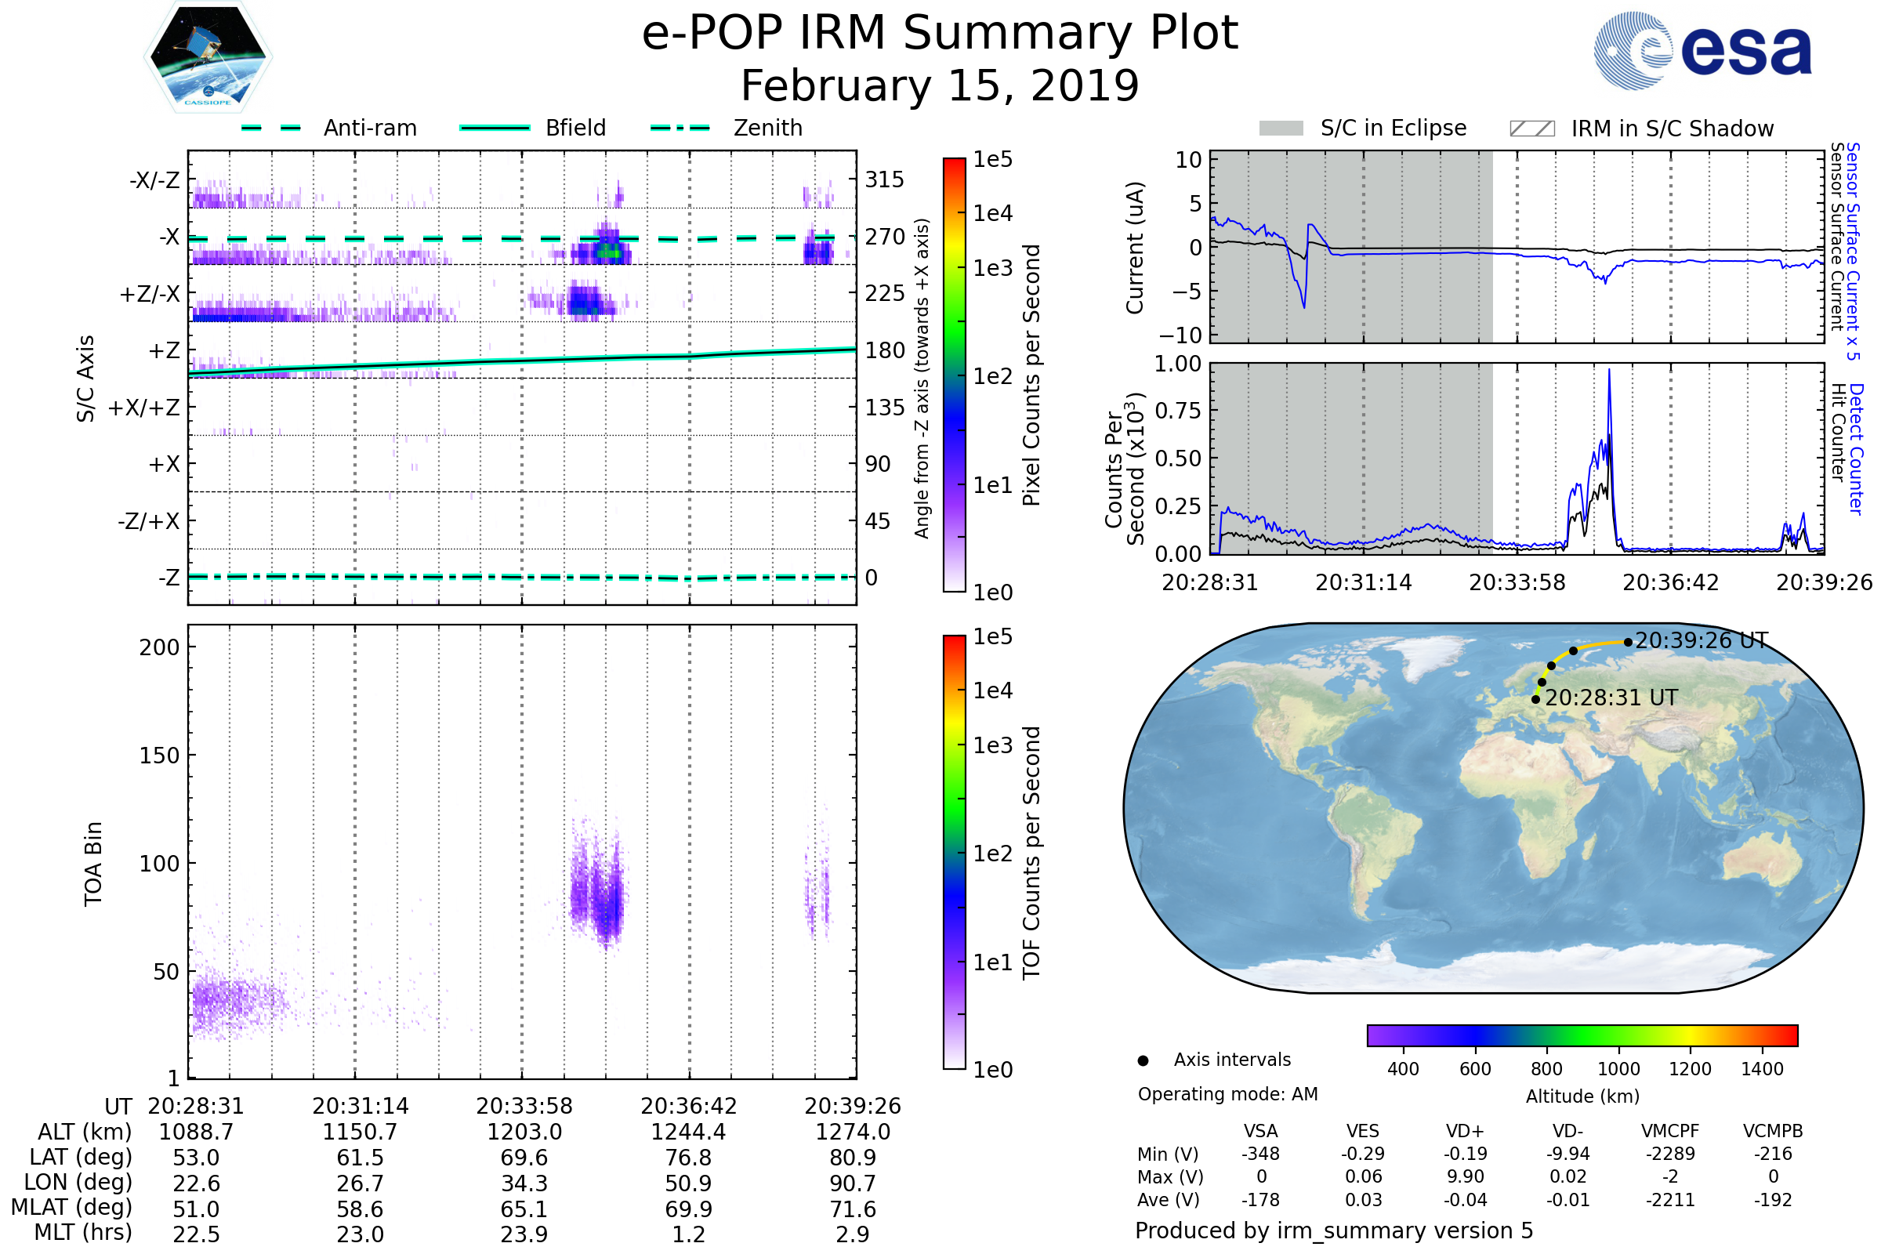1881x1254 pixels.
Task: Click the TOF Counts per Second colorbar
Action: [954, 852]
